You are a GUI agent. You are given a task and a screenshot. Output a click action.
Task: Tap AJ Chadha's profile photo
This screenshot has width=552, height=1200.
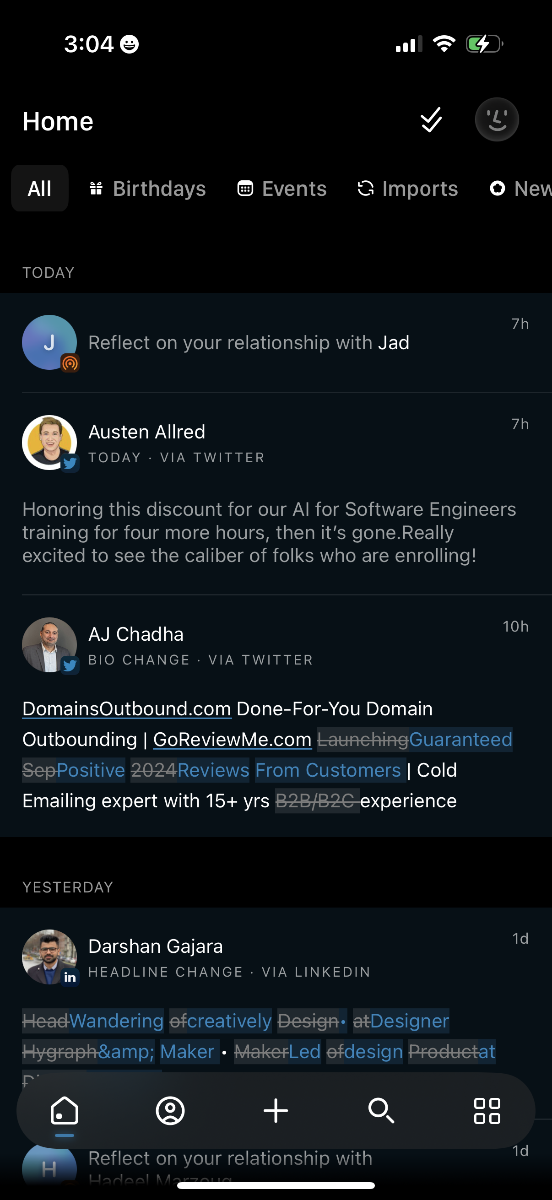(49, 645)
